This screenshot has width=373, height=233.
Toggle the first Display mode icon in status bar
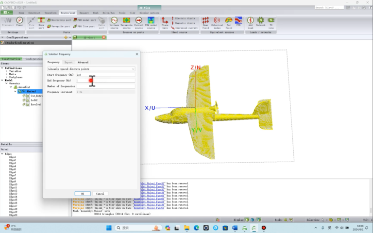click(247, 220)
